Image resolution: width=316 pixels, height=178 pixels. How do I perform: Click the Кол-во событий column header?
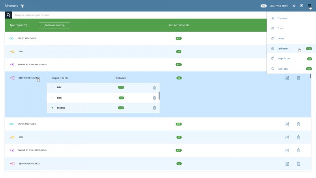point(179,25)
